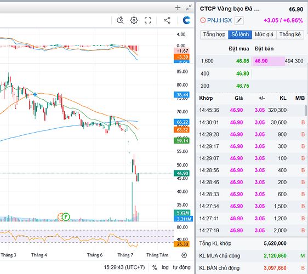Click the KL column header
308x274 pixels.
click(283, 98)
